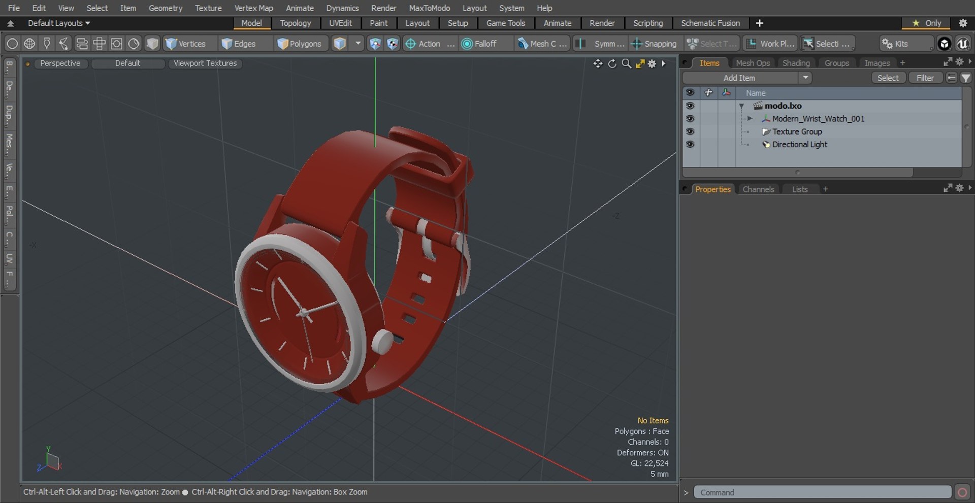Click the curve points tool icon
Screen dimensions: 975x503
(x=64, y=44)
